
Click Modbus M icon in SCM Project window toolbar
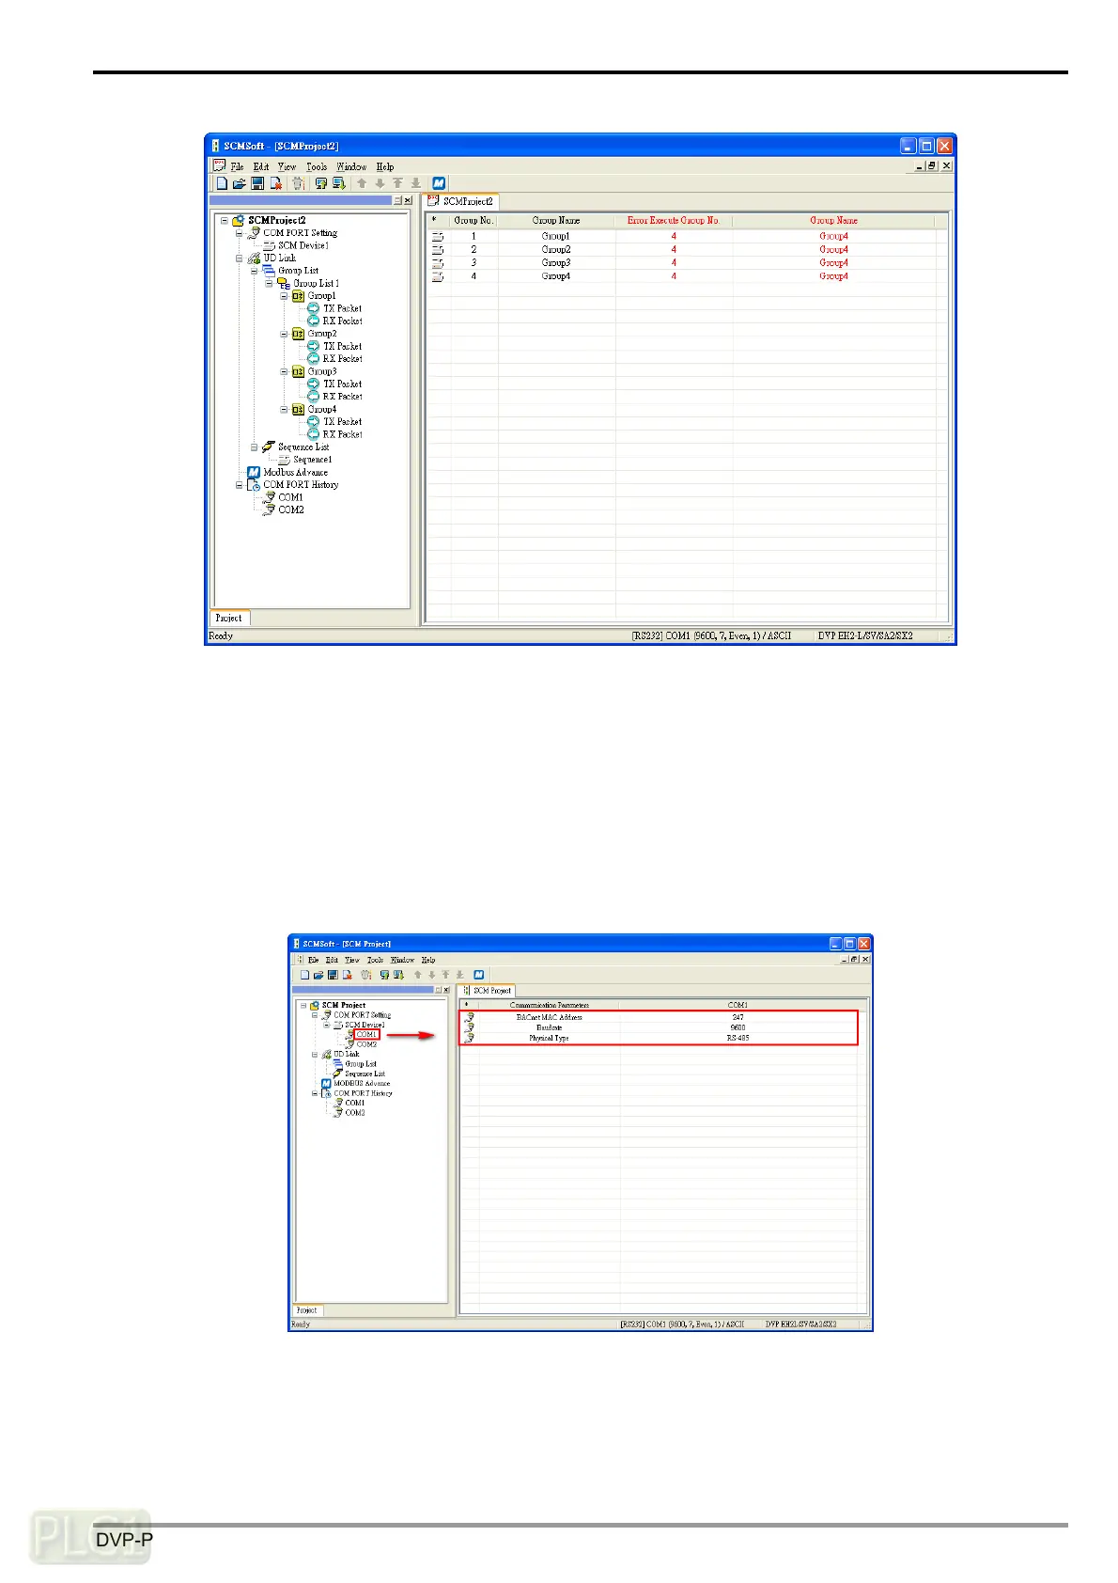tap(479, 975)
